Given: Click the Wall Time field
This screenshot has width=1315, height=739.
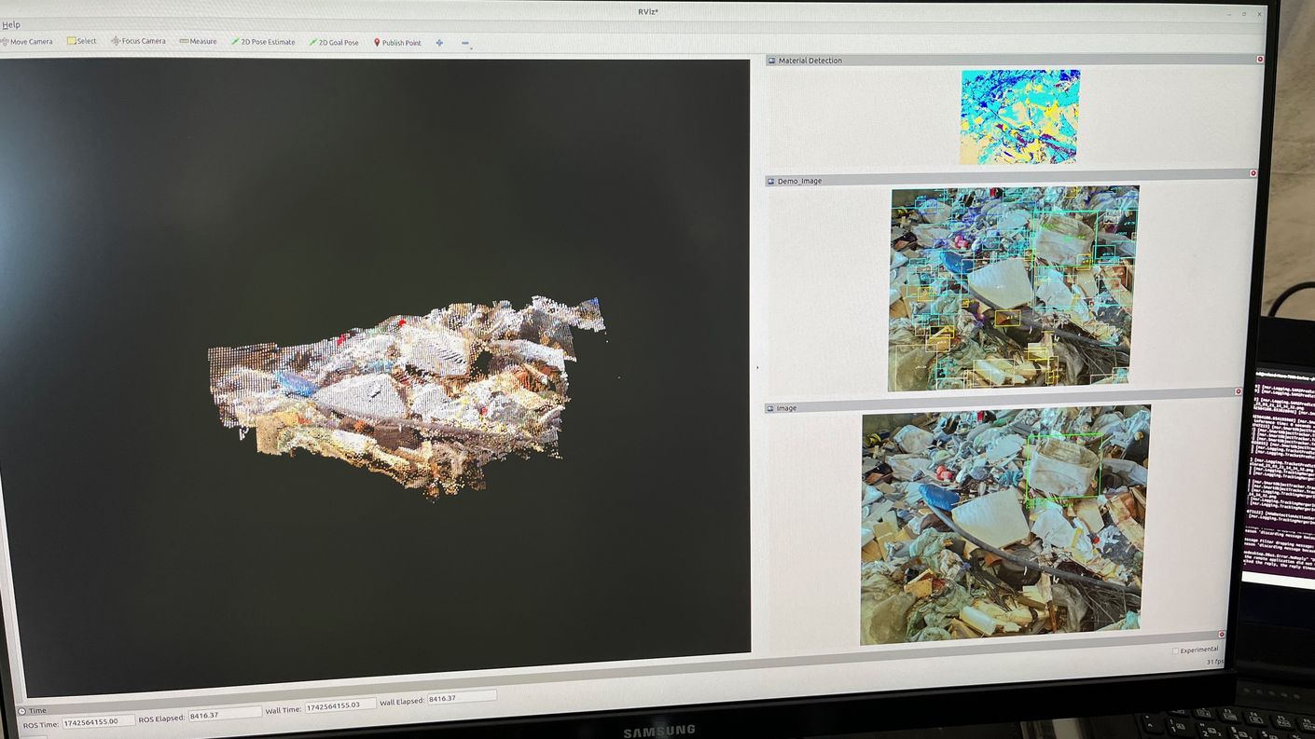Looking at the screenshot, I should click(x=340, y=705).
